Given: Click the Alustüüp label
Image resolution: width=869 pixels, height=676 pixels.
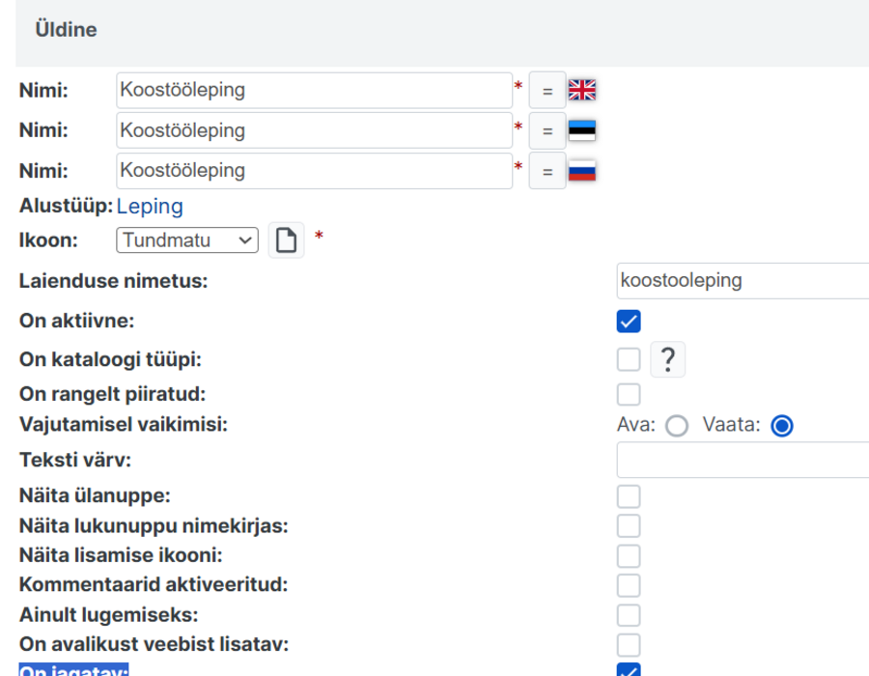Looking at the screenshot, I should (66, 206).
